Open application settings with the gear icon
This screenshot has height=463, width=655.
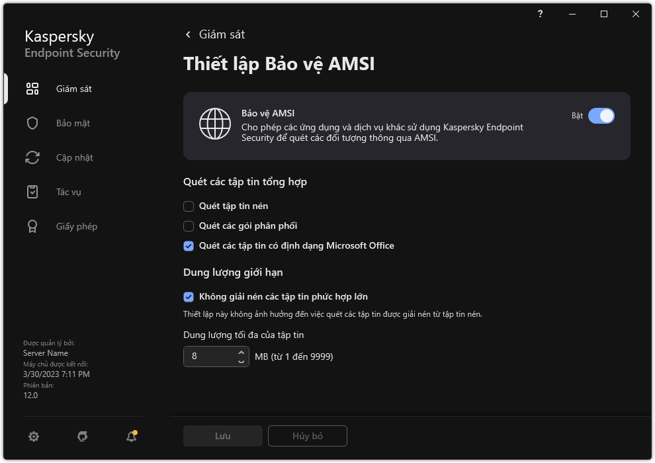pos(33,437)
